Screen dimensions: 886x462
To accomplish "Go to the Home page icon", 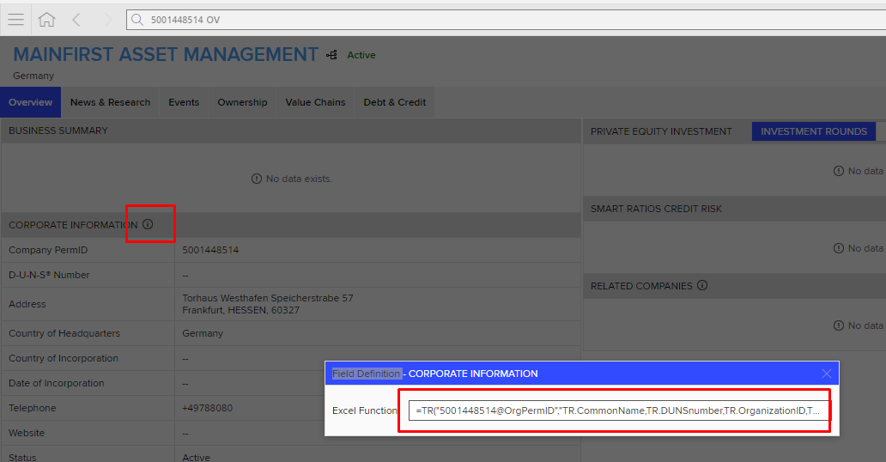I will (x=47, y=20).
